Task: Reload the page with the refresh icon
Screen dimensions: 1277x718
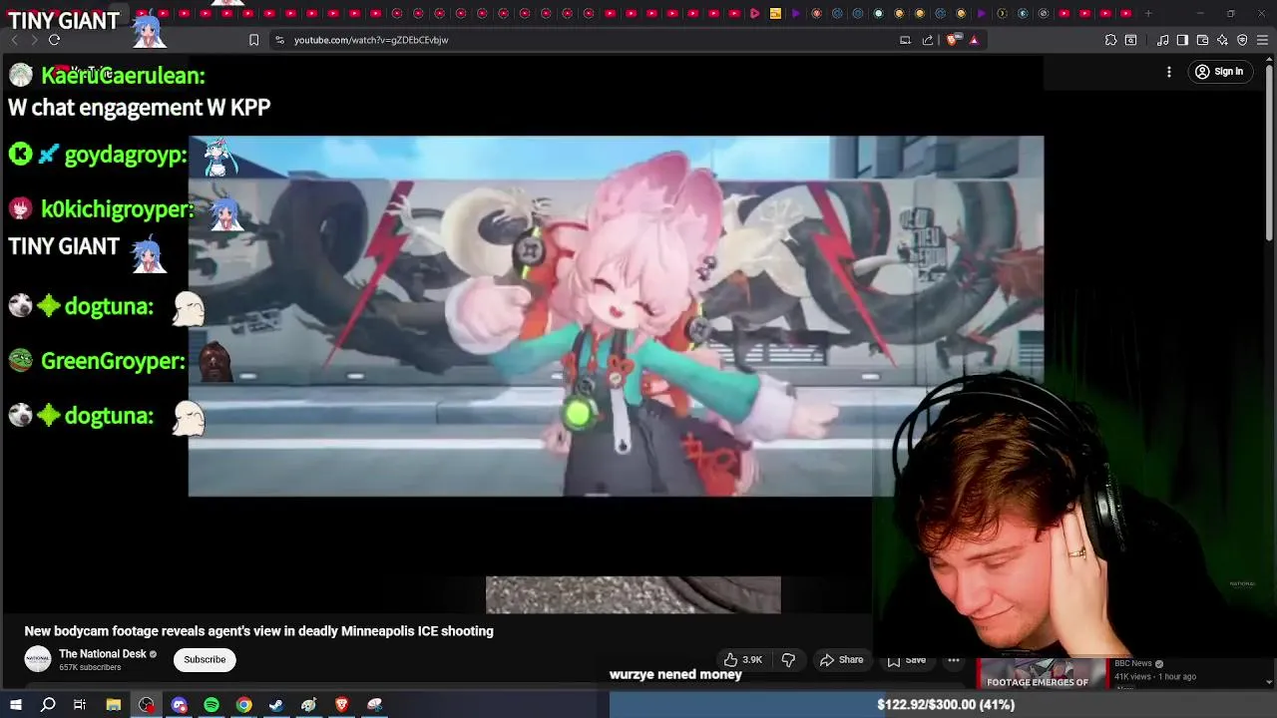Action: coord(54,40)
